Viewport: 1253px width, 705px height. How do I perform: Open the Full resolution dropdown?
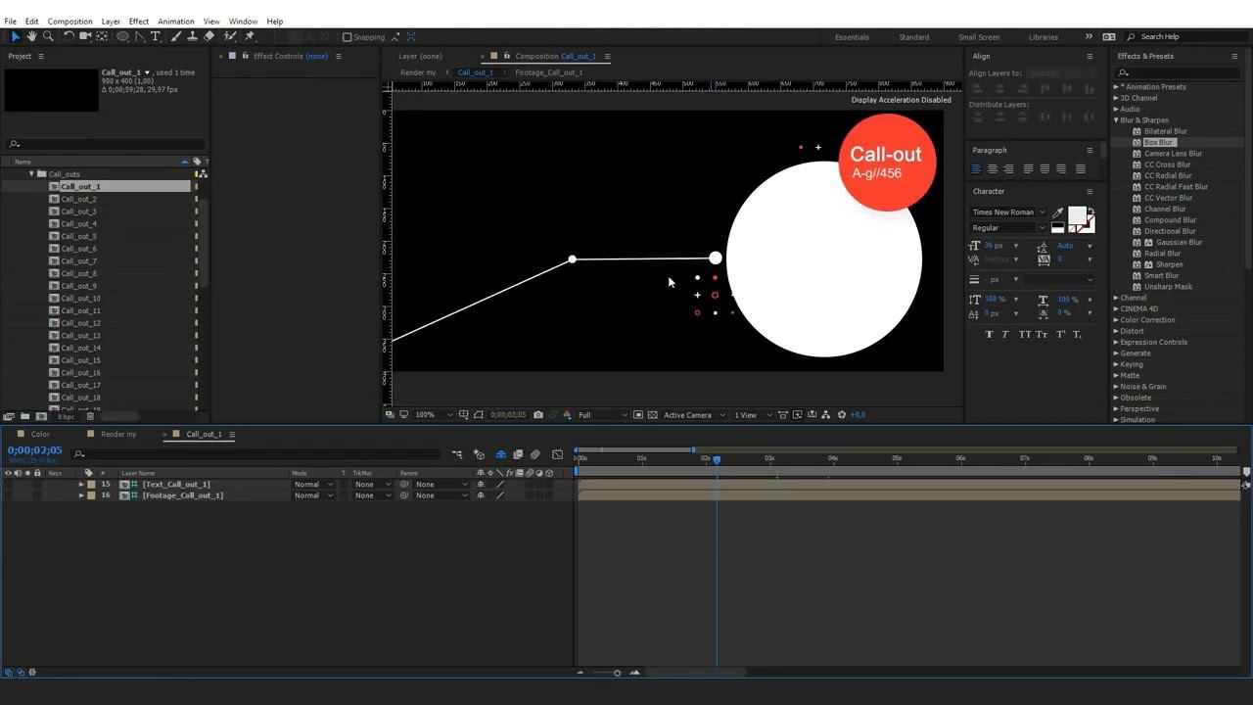pyautogui.click(x=601, y=415)
